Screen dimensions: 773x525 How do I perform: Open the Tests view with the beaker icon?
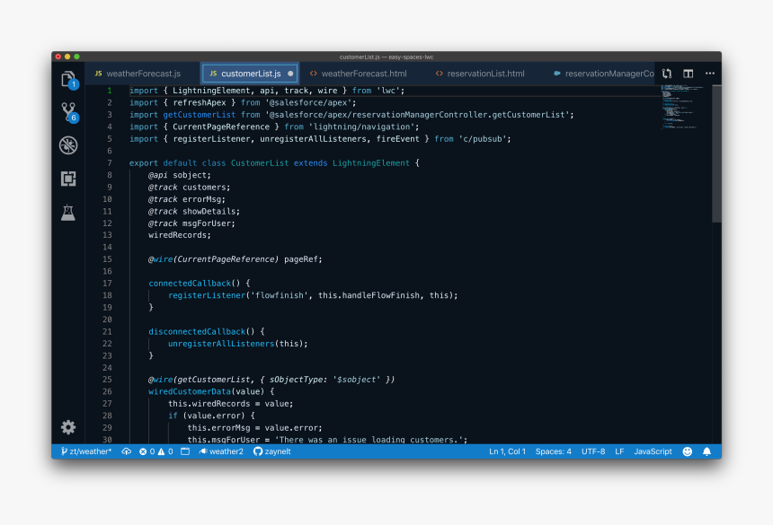[68, 213]
